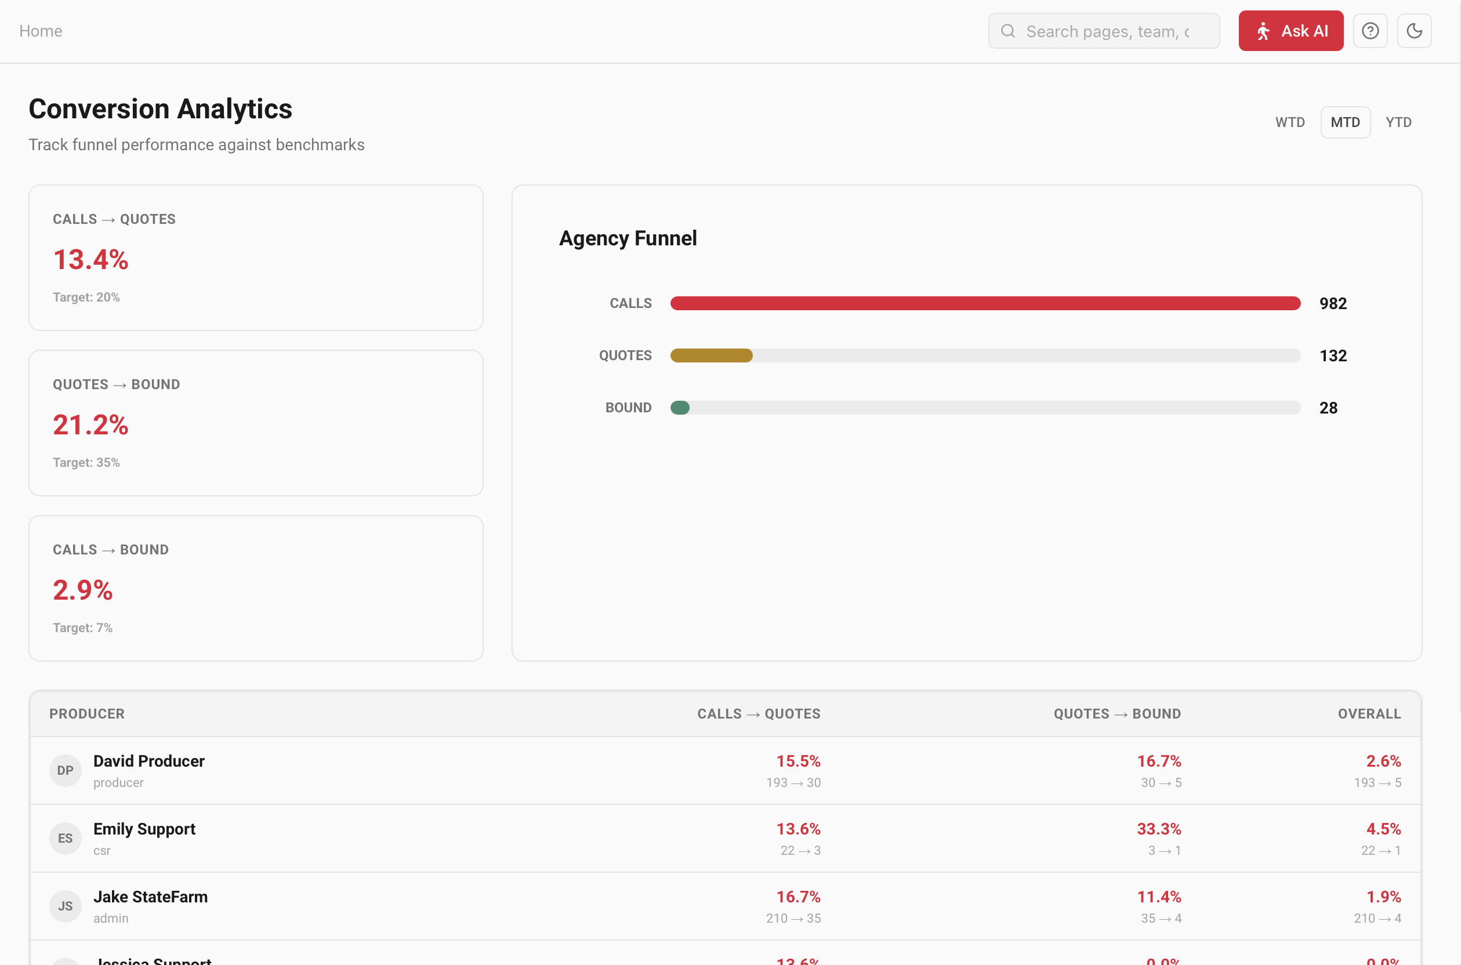Click the Target: 7% label
This screenshot has height=965, width=1461.
82,627
